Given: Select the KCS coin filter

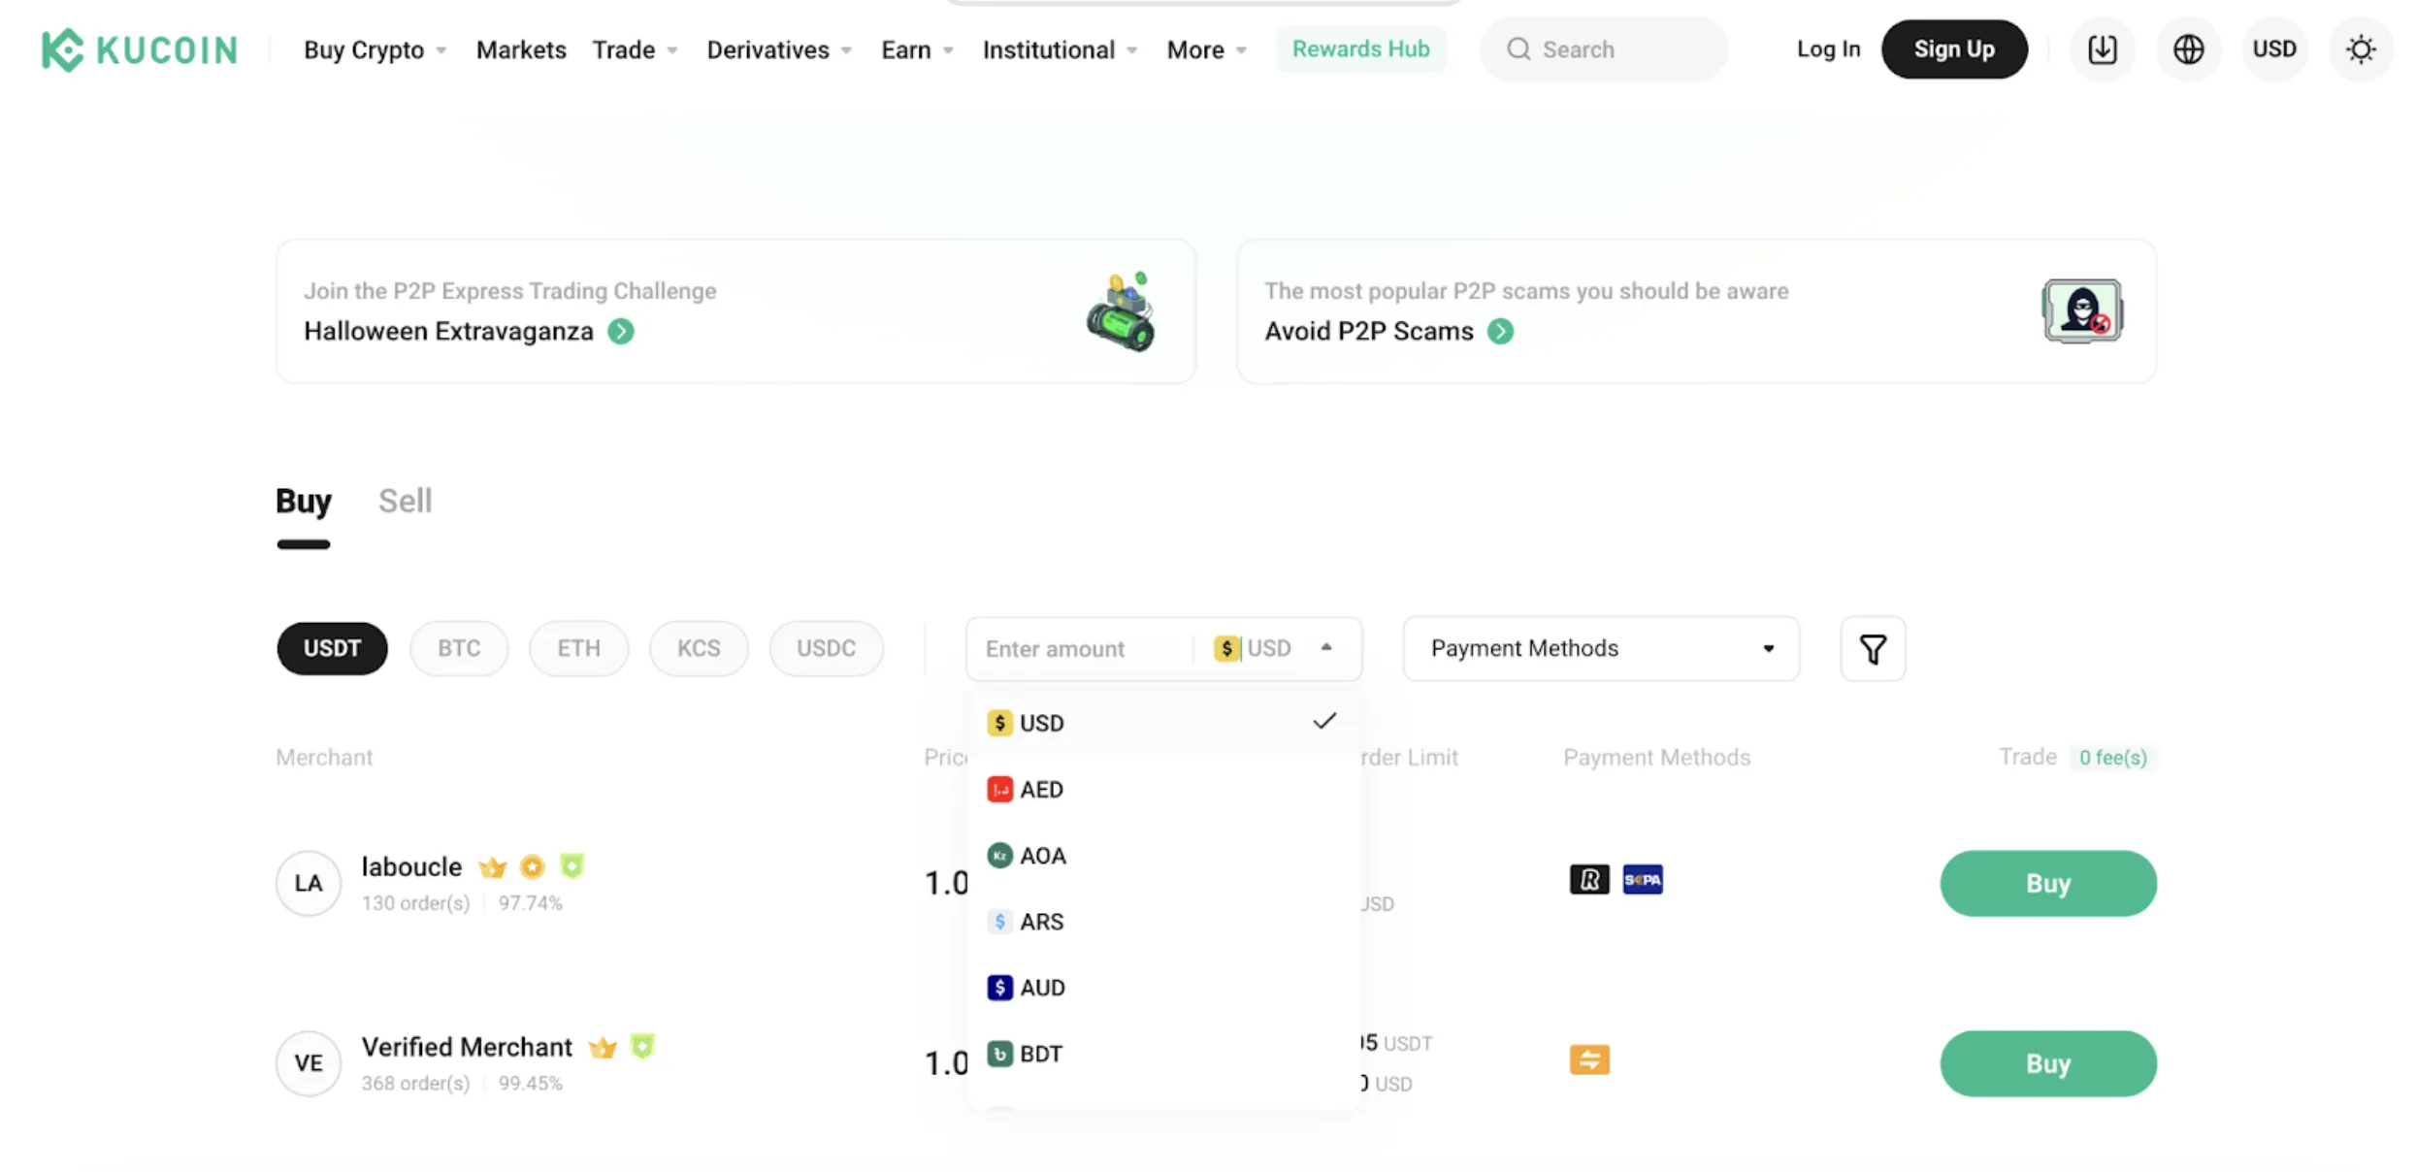Looking at the screenshot, I should tap(699, 648).
